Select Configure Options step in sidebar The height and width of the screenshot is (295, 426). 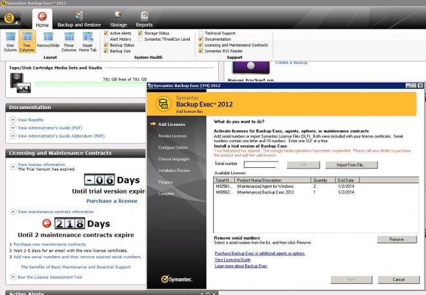point(173,147)
